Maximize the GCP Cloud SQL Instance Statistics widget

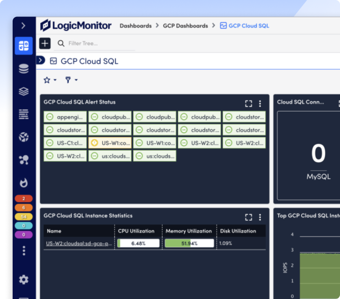(248, 217)
